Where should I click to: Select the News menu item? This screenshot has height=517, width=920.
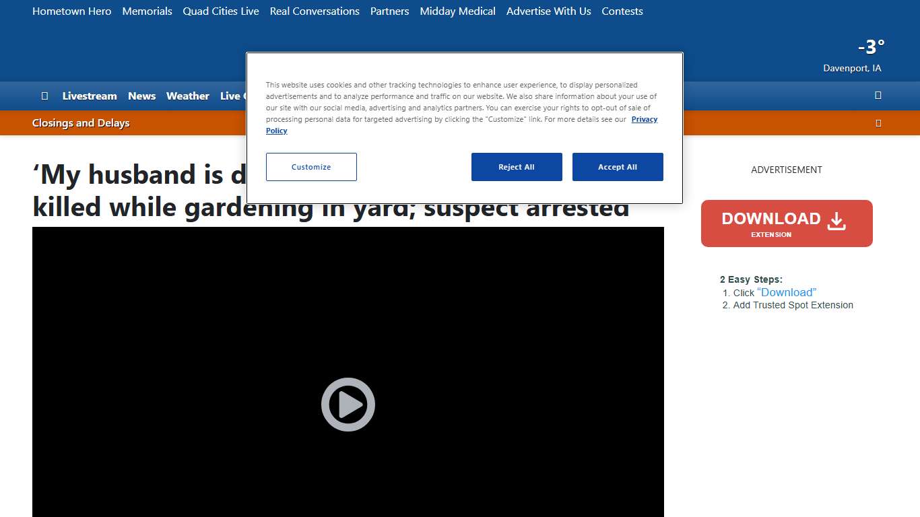141,96
